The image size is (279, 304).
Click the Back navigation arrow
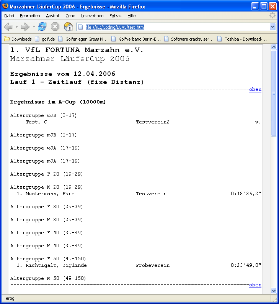tap(8, 27)
